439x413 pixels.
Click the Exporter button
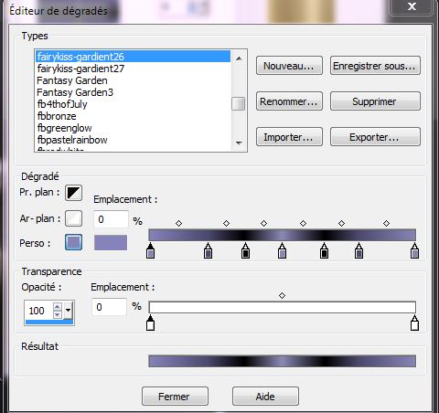coord(375,137)
